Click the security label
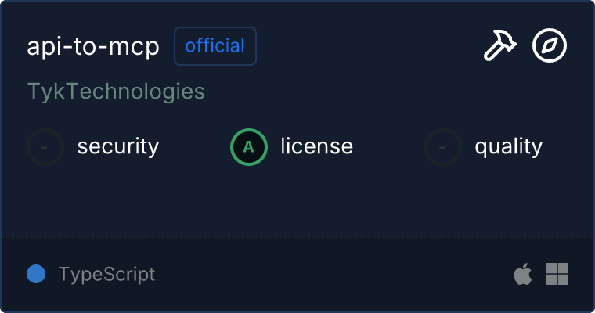The image size is (595, 313). (x=118, y=146)
